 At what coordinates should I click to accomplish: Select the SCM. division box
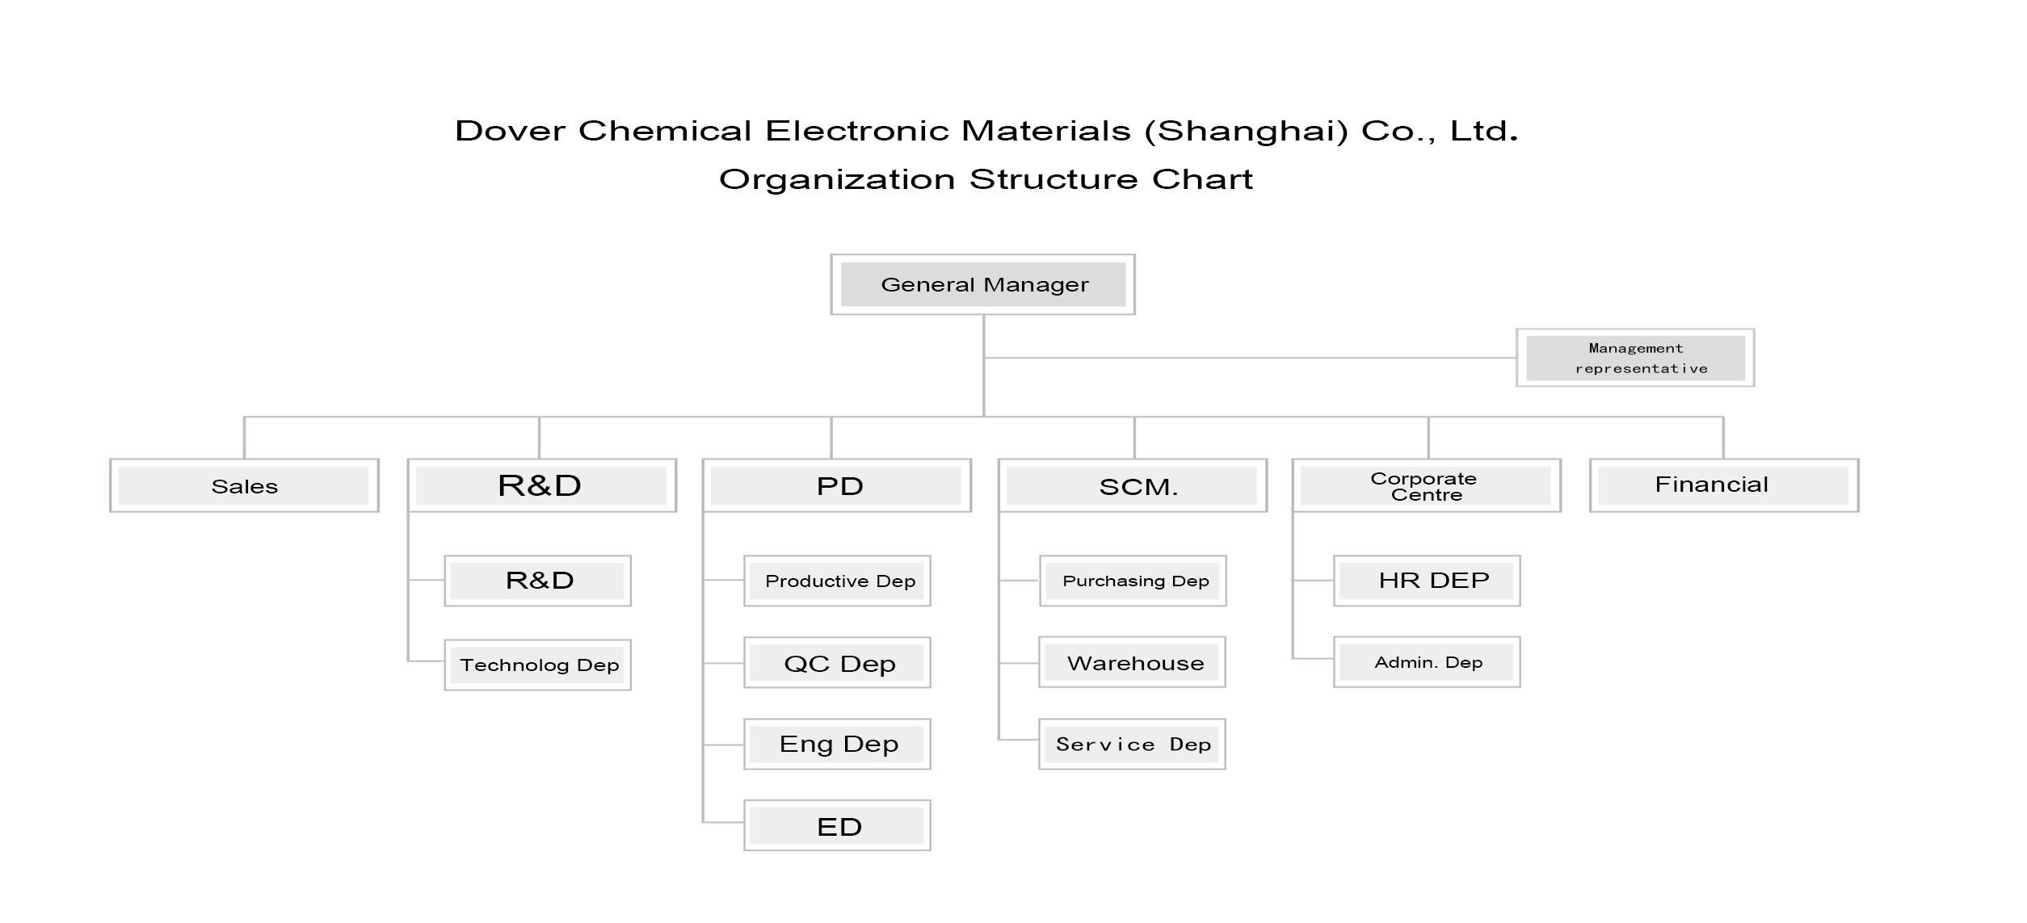1133,485
